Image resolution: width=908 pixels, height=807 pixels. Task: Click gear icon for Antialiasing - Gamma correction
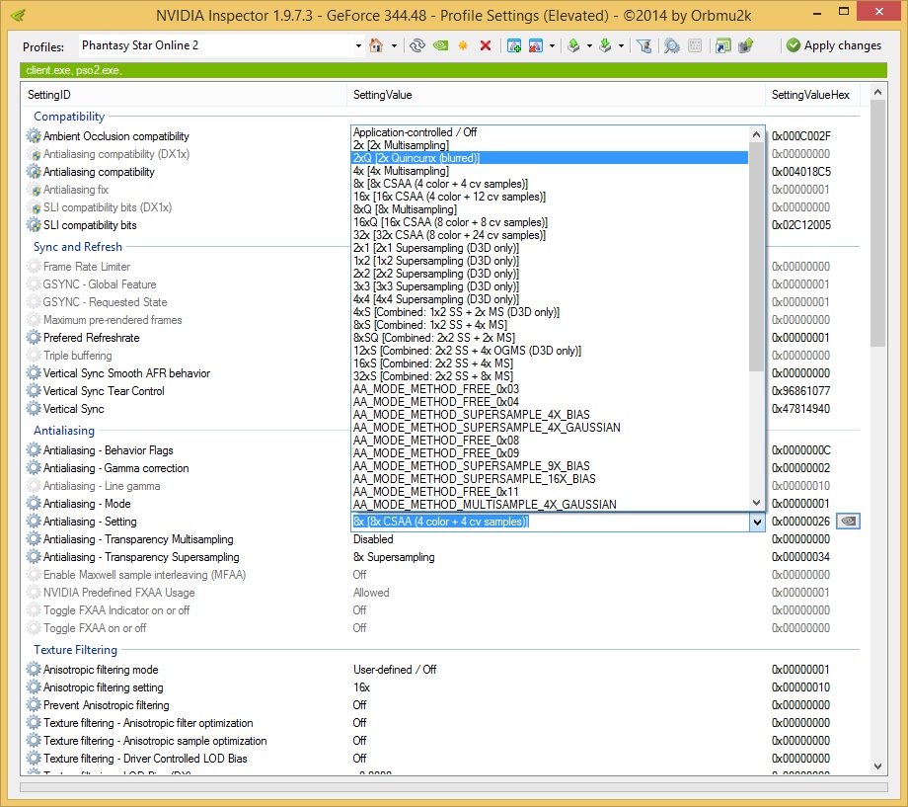34,468
